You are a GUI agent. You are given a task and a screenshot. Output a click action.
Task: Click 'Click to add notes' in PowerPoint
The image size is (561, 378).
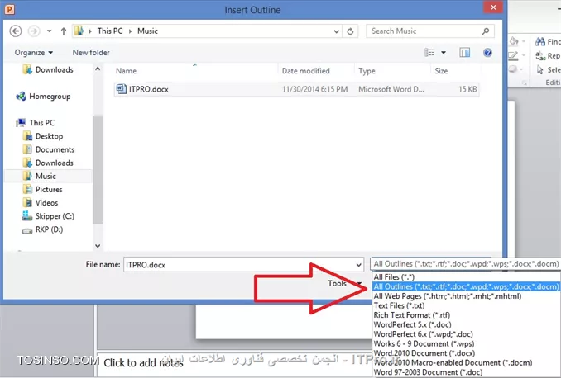tap(143, 362)
